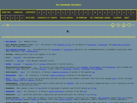The height and width of the screenshot is (103, 137).
Task: Open the cisgender link
Action: click(84, 67)
